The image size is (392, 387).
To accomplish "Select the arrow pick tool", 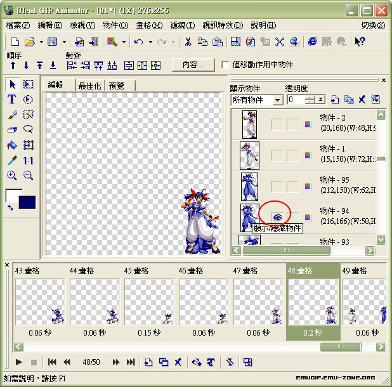I will tap(12, 84).
